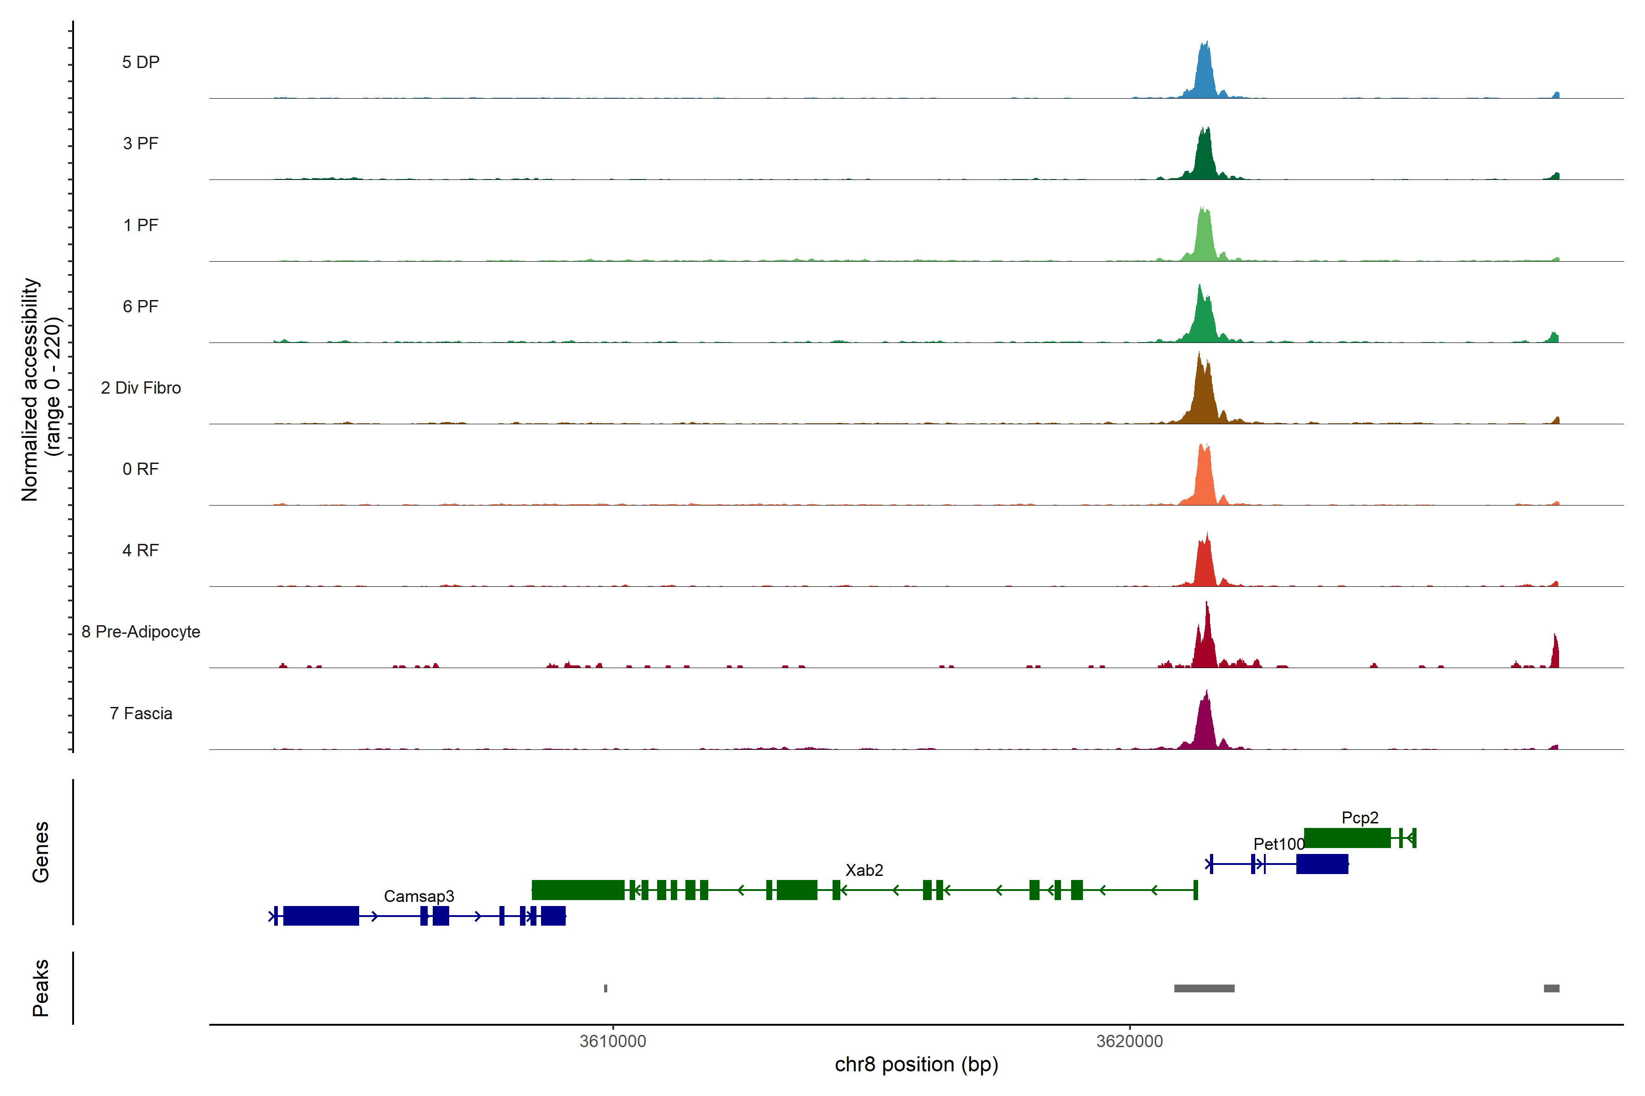The width and height of the screenshot is (1645, 1096).
Task: Select the 7 Fascia track label
Action: pyautogui.click(x=141, y=713)
